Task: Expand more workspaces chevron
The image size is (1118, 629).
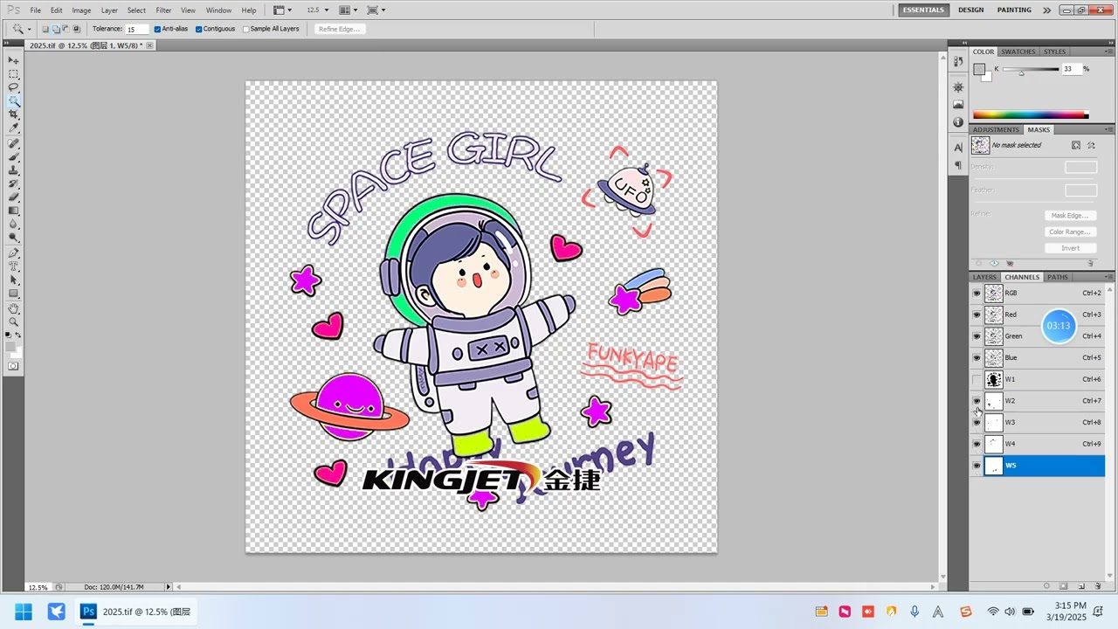Action: point(1047,10)
